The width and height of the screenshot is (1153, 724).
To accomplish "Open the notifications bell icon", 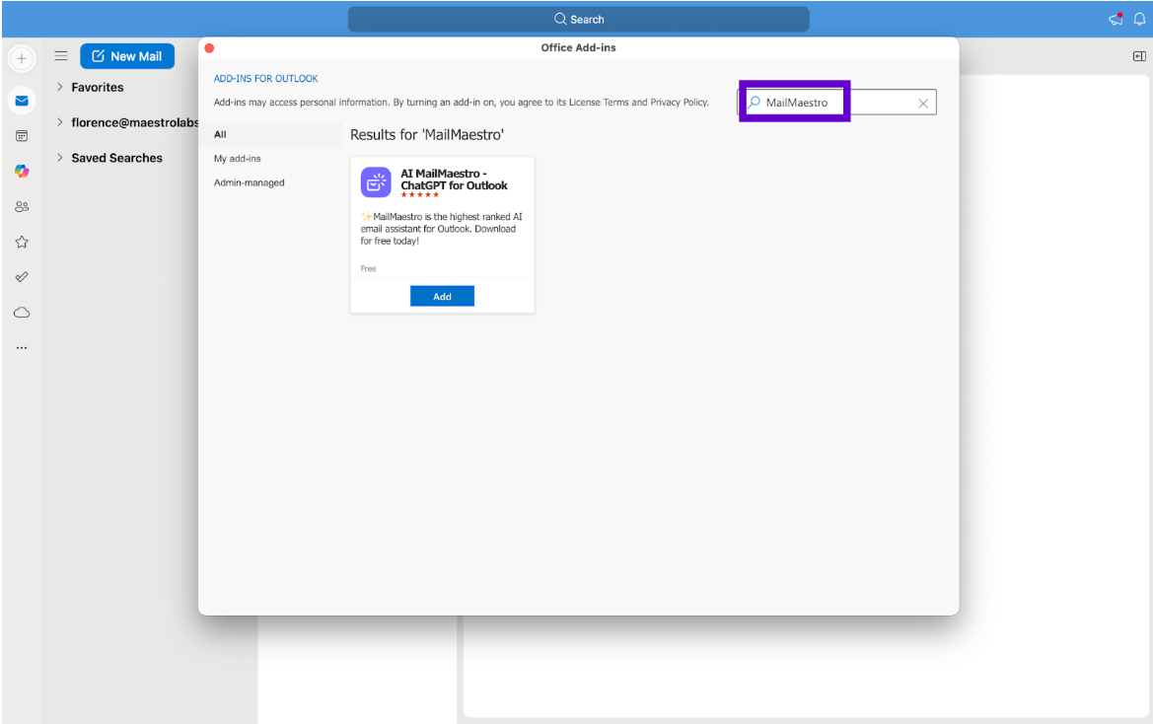I will click(x=1139, y=19).
